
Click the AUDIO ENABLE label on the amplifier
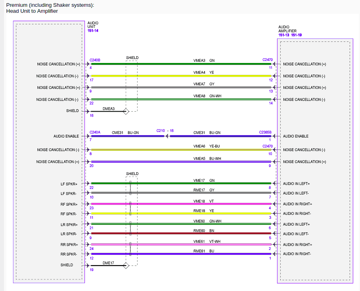(x=296, y=136)
